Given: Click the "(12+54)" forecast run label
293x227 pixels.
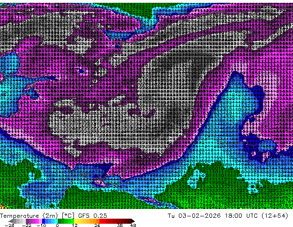Looking at the screenshot, I should pyautogui.click(x=275, y=216).
